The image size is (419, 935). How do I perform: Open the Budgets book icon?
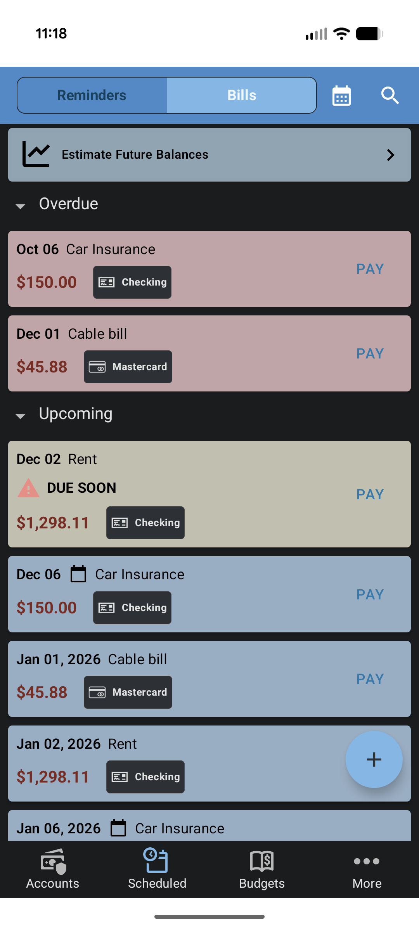(262, 861)
